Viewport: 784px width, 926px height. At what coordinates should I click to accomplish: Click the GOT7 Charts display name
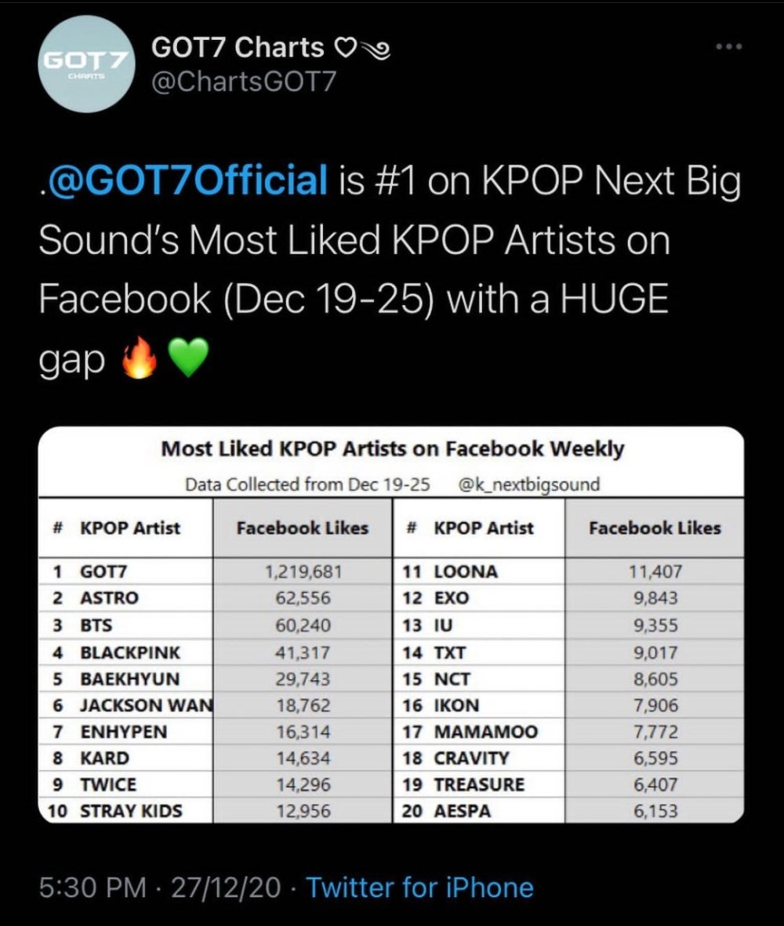pos(238,47)
